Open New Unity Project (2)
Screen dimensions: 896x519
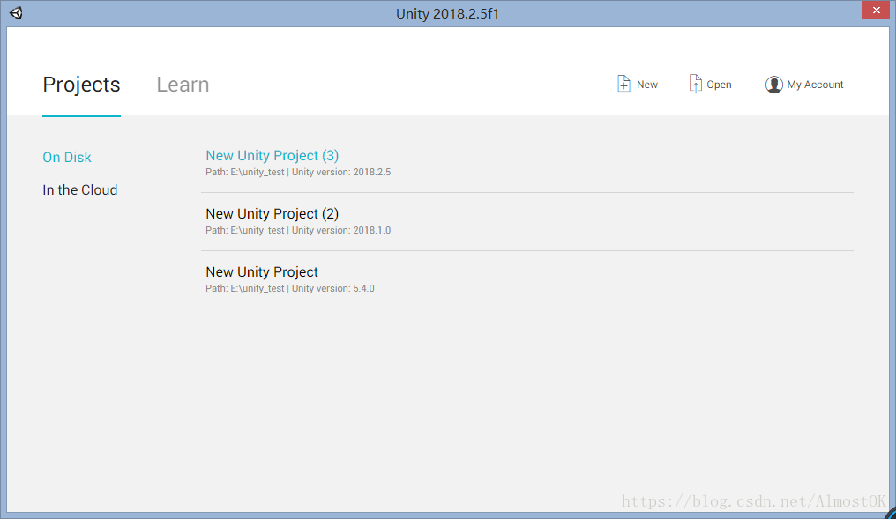coord(272,213)
